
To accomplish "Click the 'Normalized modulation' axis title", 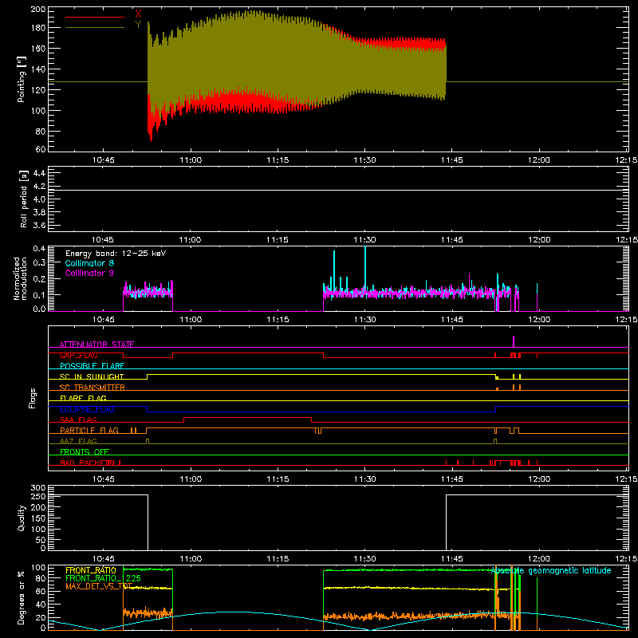I will point(21,278).
